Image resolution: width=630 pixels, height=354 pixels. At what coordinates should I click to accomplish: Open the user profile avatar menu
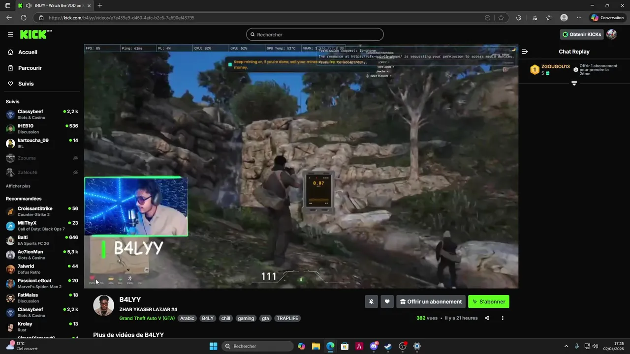[611, 34]
